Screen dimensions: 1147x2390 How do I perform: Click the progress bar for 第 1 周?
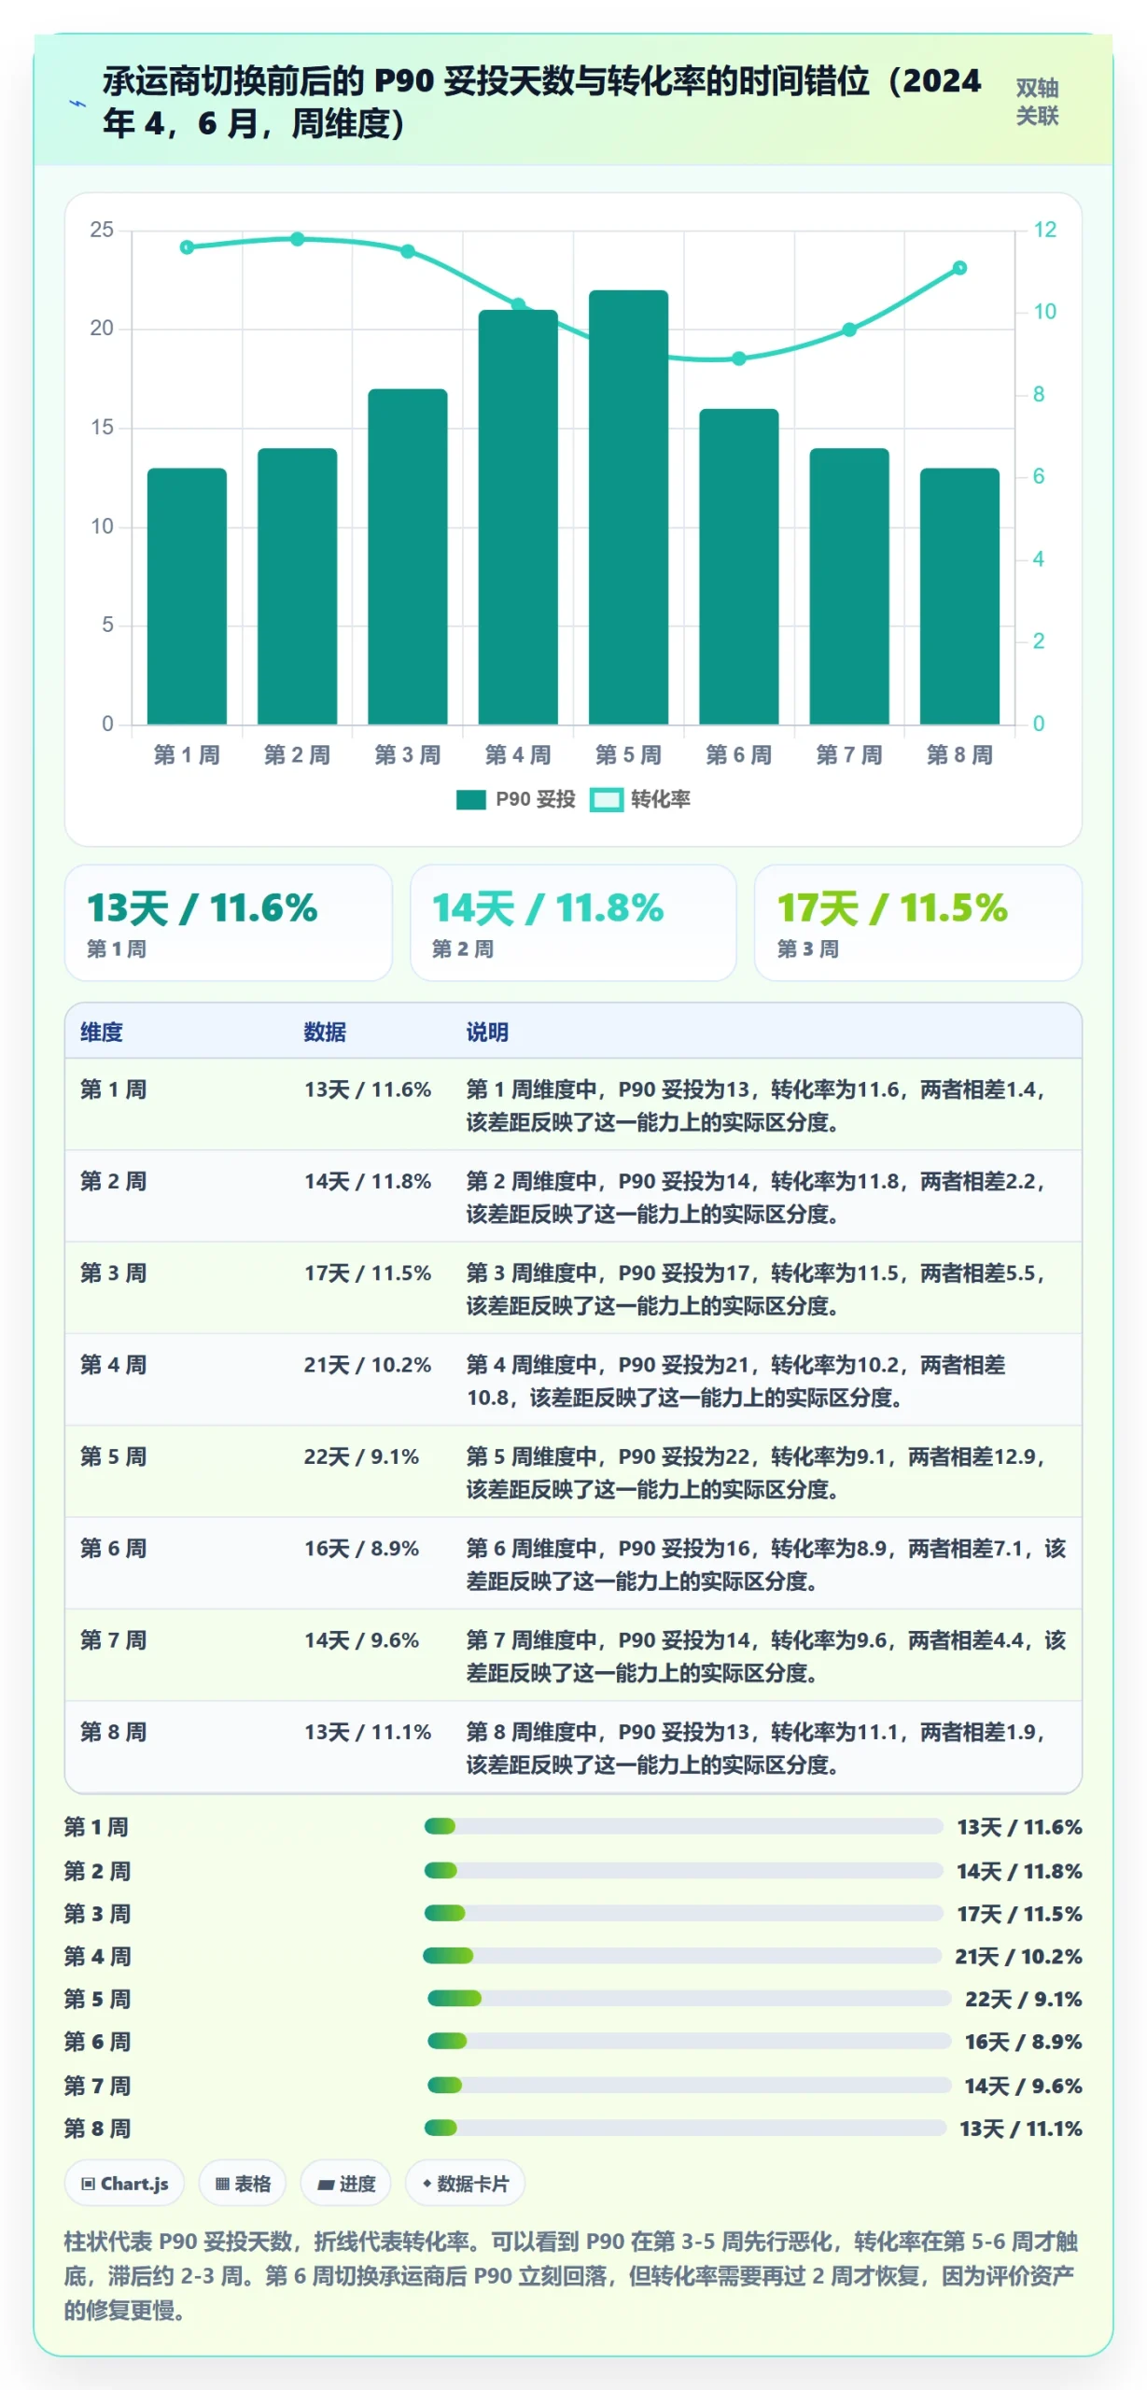coord(683,1826)
